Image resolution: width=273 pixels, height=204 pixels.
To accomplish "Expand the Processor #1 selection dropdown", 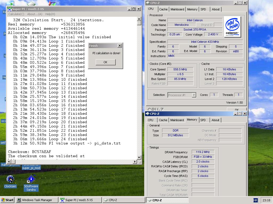I will click(194, 95).
